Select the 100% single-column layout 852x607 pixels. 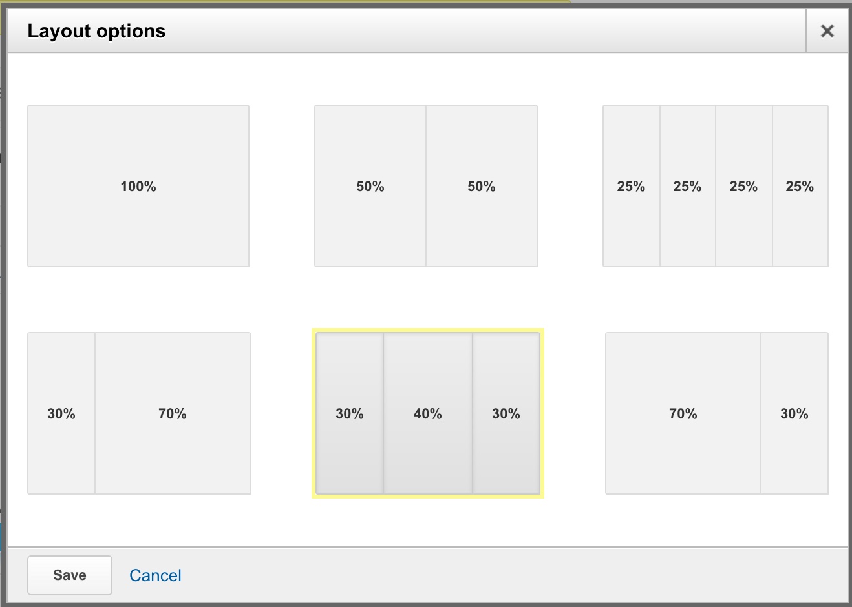pyautogui.click(x=138, y=186)
